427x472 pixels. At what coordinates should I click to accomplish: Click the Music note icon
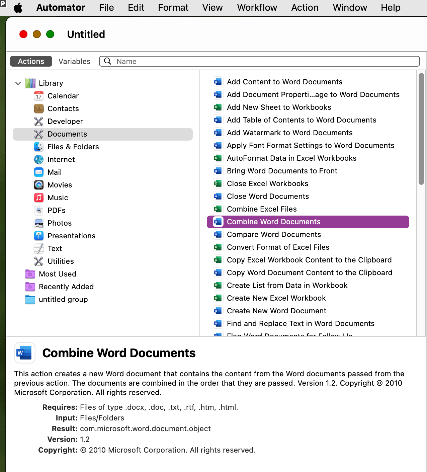point(39,198)
